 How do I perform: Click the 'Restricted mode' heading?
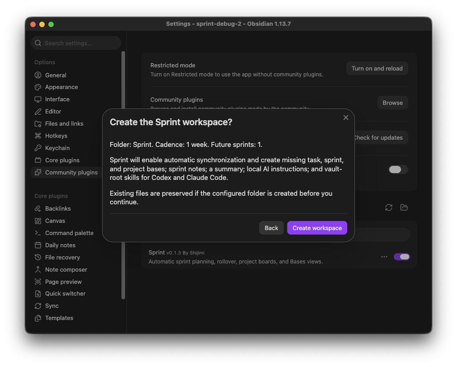coord(173,66)
